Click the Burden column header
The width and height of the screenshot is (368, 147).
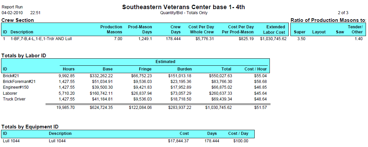coord(184,69)
